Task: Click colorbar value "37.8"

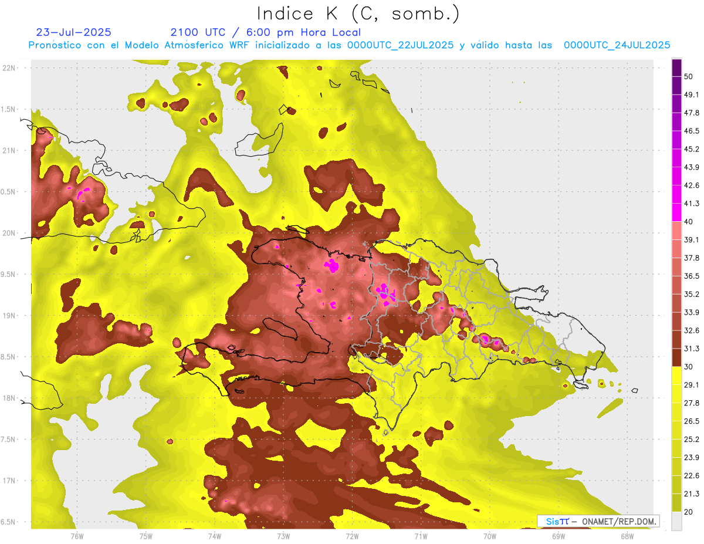Action: [691, 258]
